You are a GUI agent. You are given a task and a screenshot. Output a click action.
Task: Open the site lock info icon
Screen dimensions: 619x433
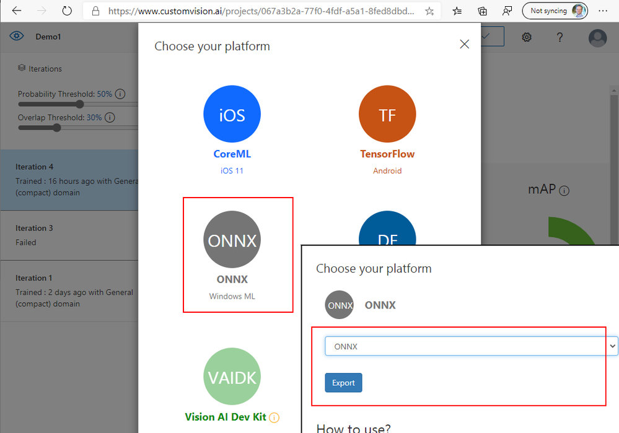point(95,11)
